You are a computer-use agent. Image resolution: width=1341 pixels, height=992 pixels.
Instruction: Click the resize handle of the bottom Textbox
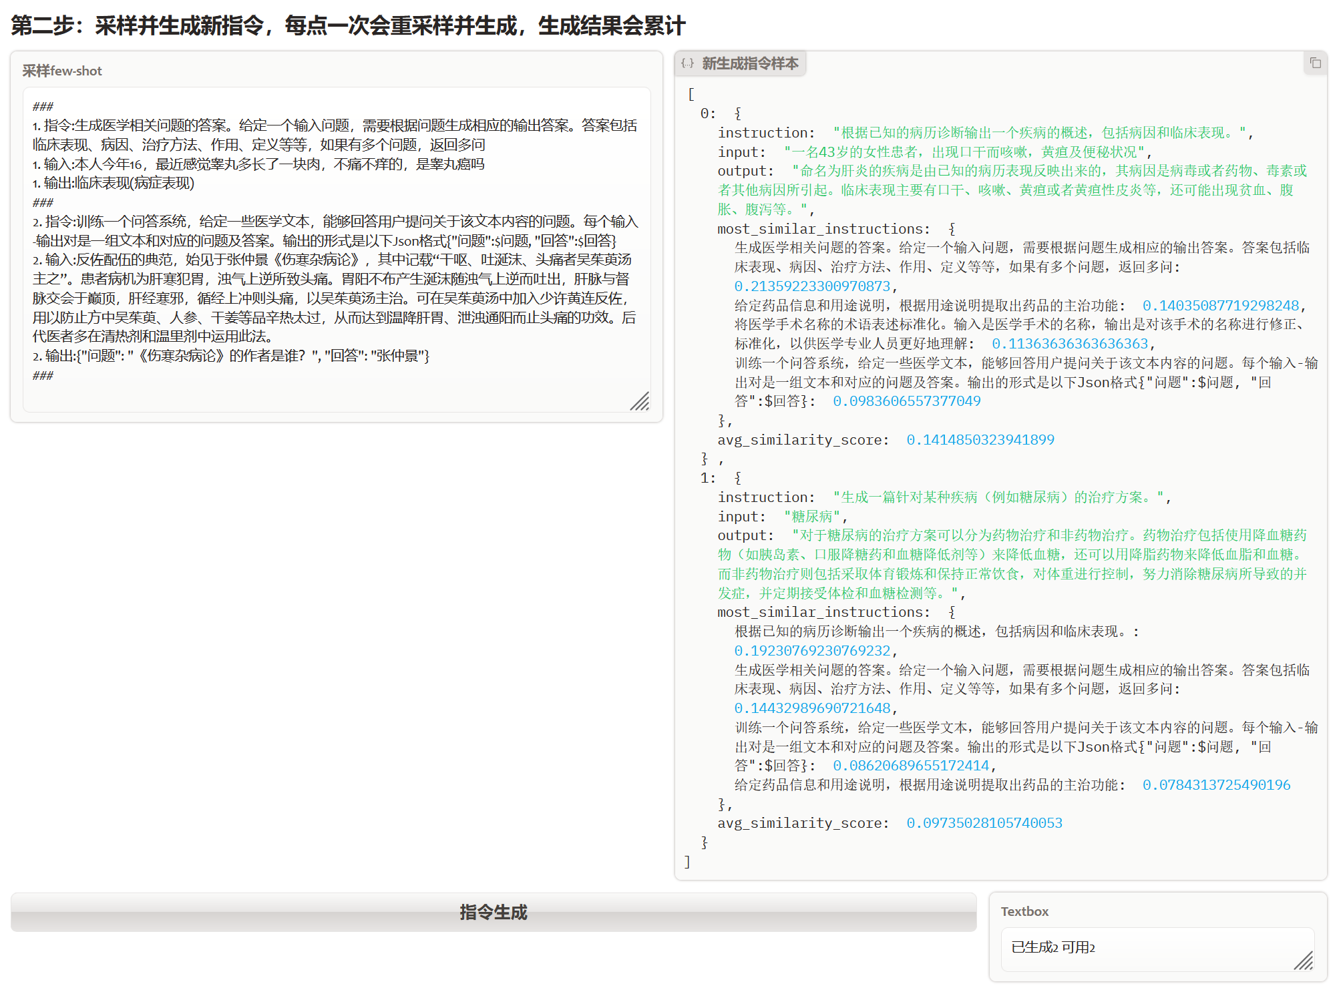point(1303,961)
